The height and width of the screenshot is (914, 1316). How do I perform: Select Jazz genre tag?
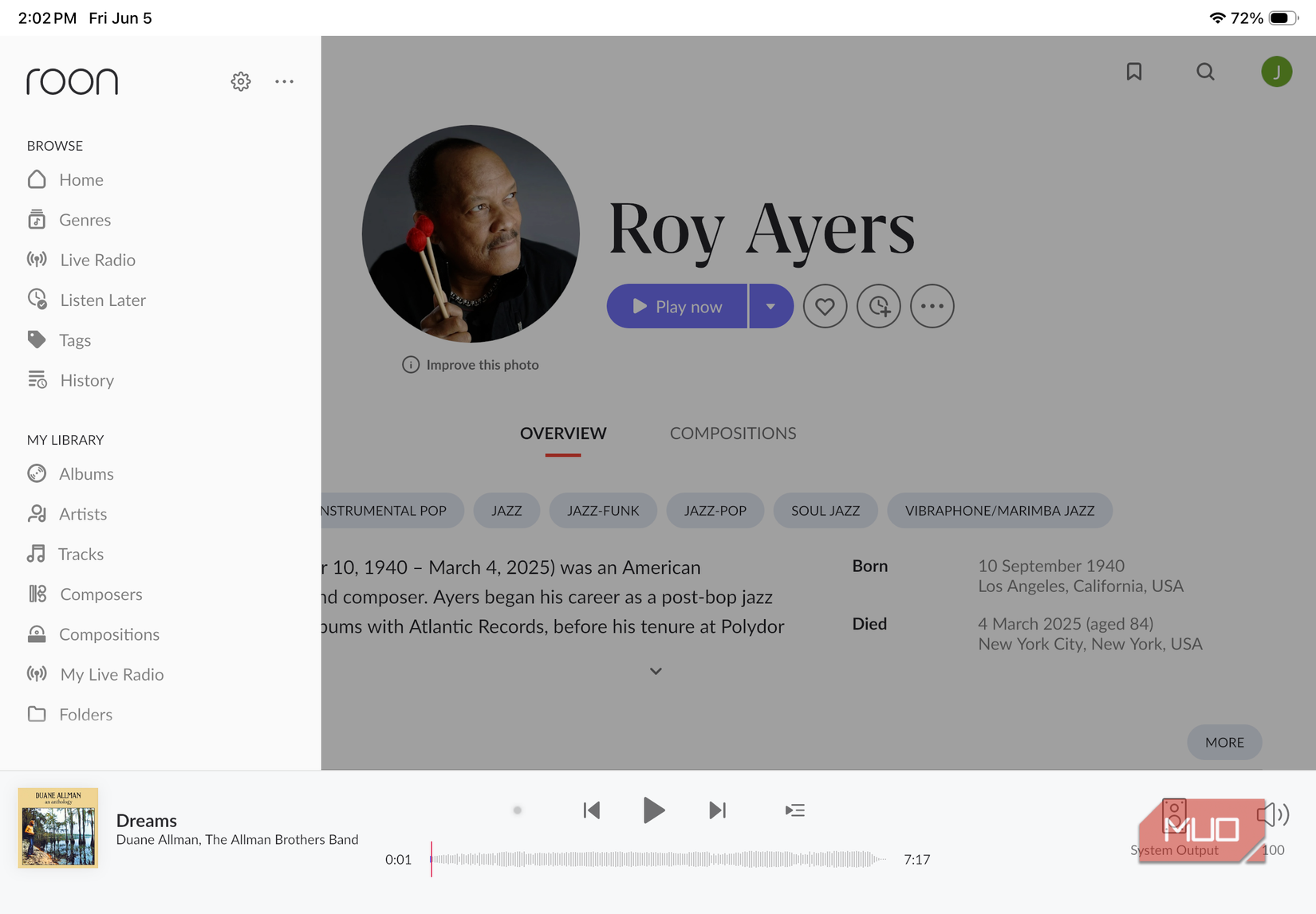(x=506, y=511)
